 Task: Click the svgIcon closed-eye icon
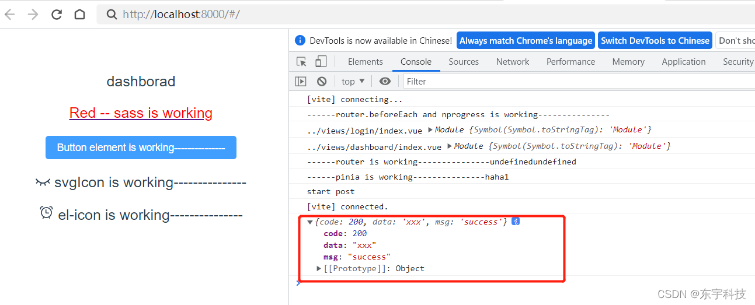pos(43,182)
